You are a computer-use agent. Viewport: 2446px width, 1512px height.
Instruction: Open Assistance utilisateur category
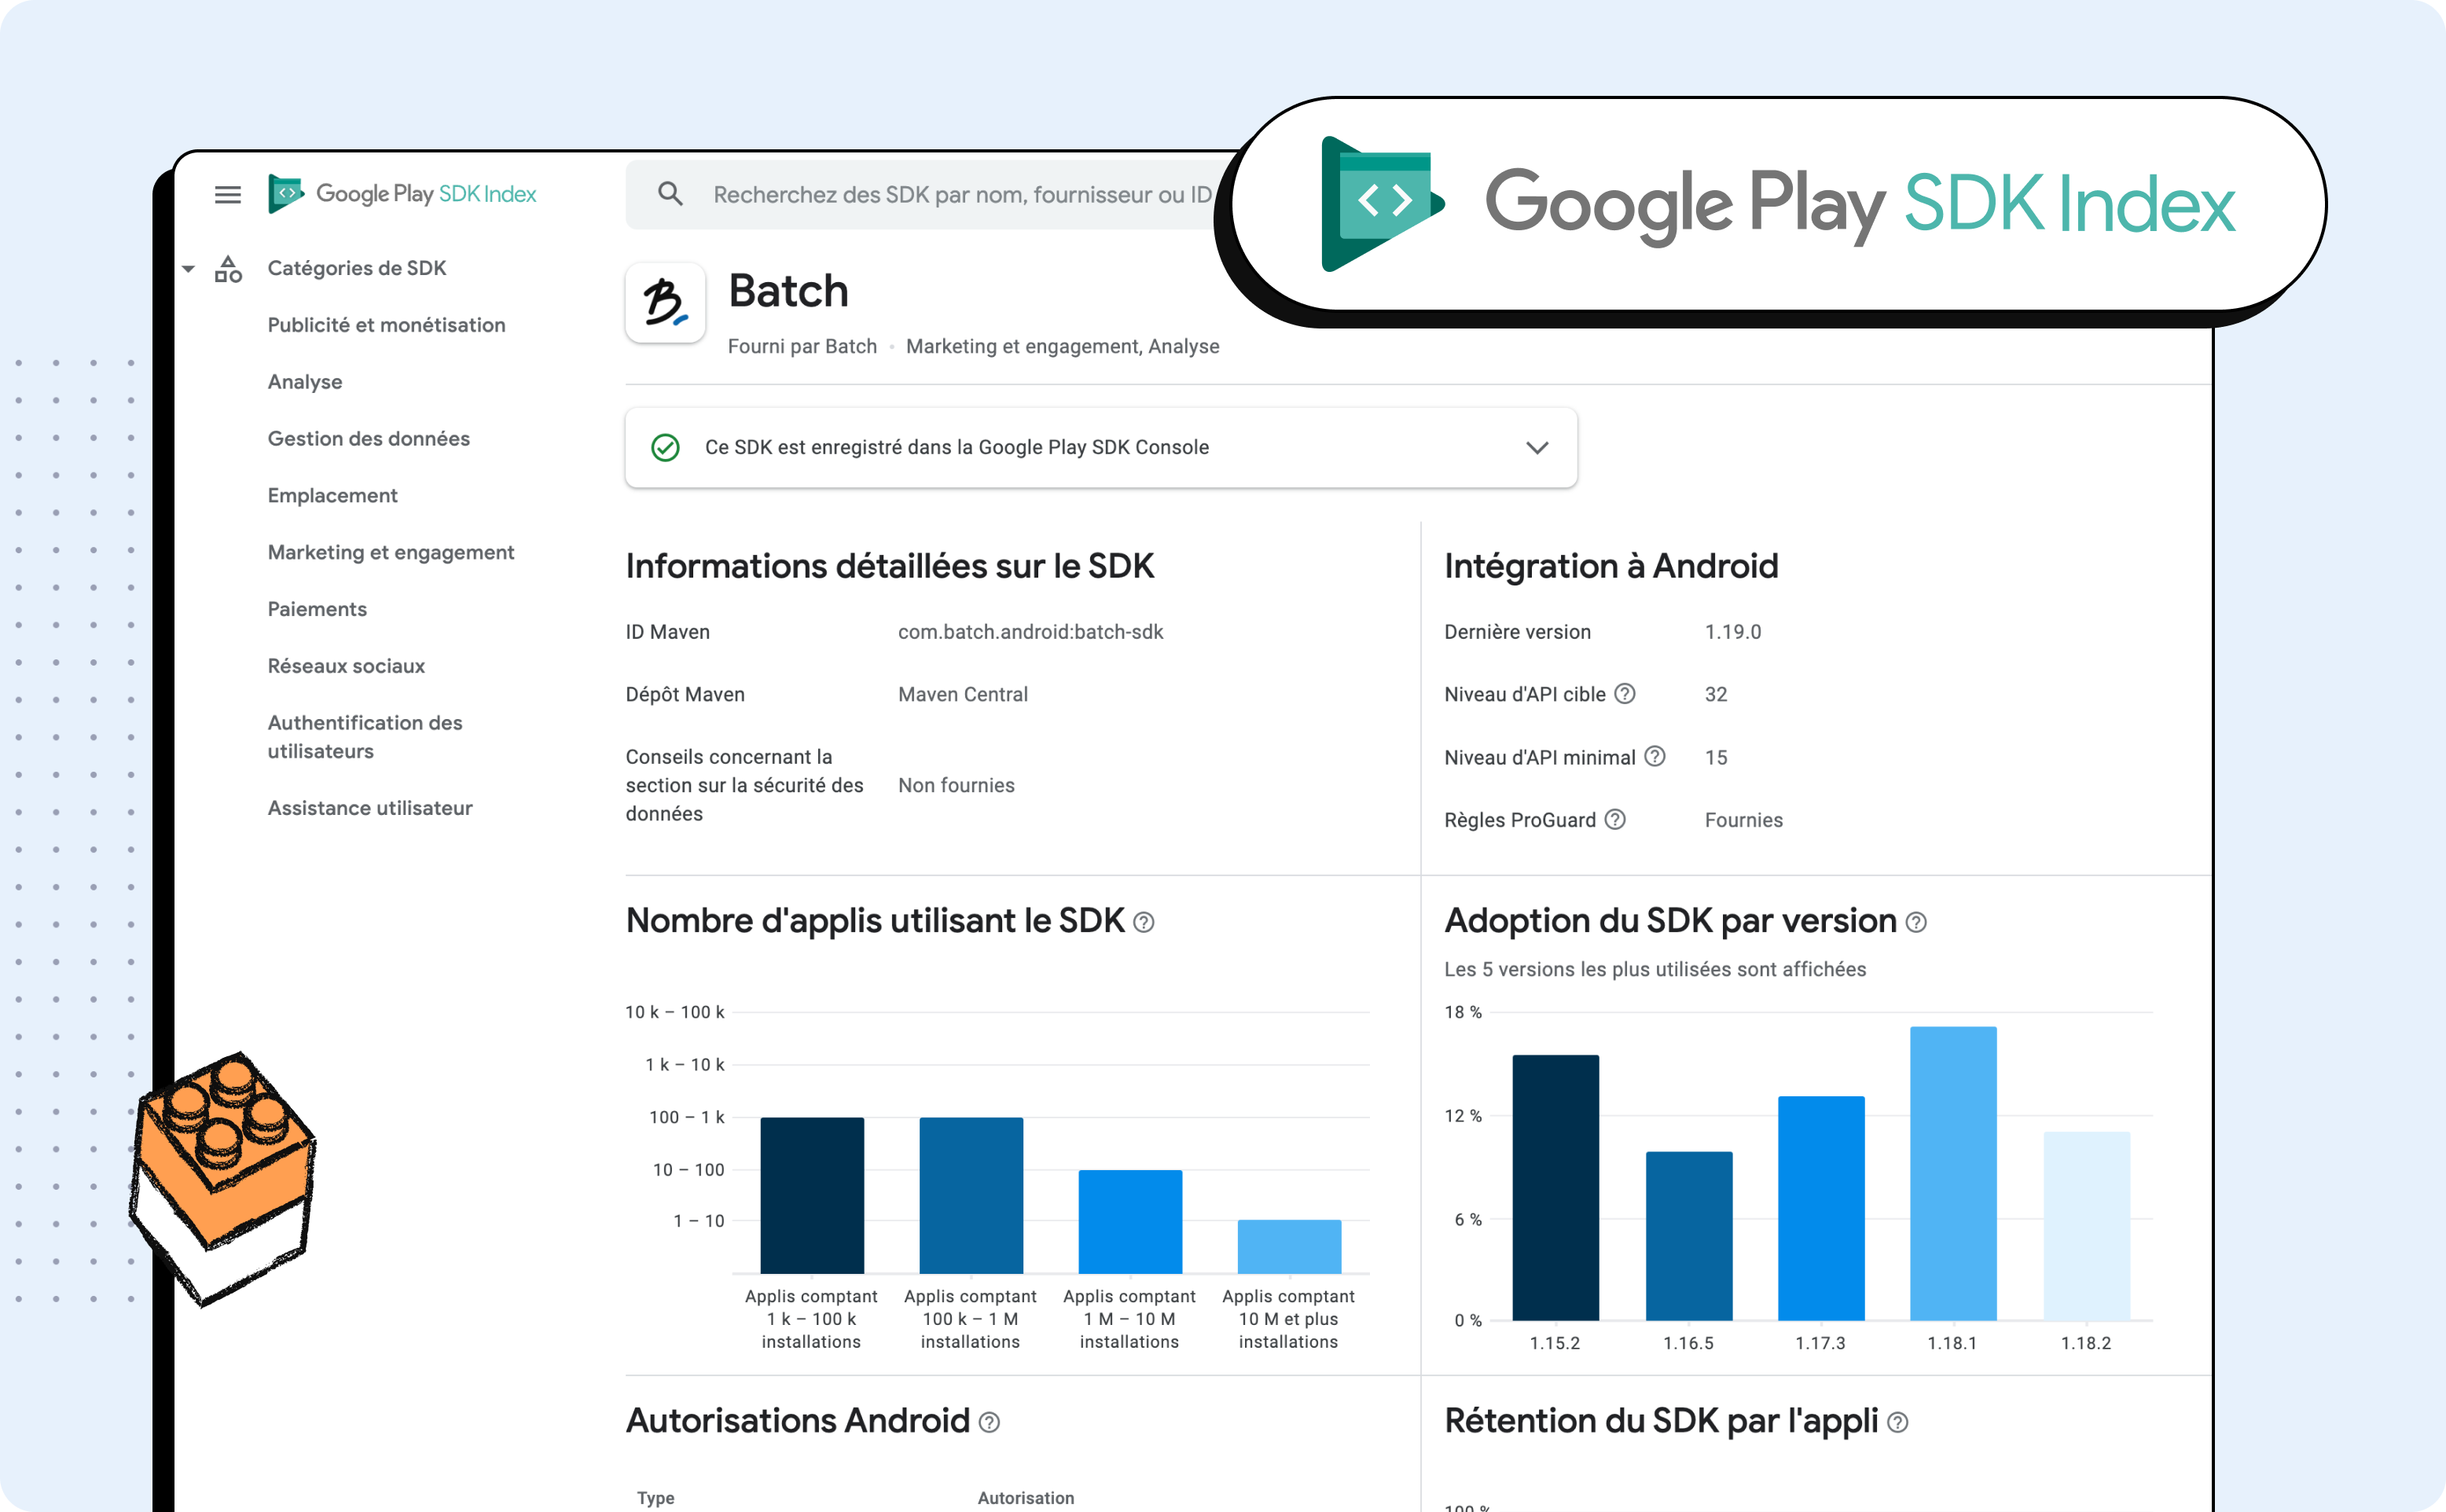370,807
